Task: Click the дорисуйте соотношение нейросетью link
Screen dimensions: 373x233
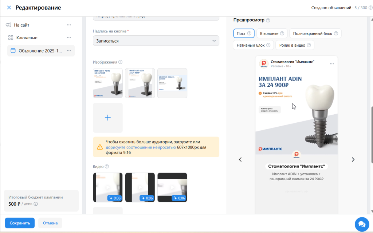Action: coord(141,147)
